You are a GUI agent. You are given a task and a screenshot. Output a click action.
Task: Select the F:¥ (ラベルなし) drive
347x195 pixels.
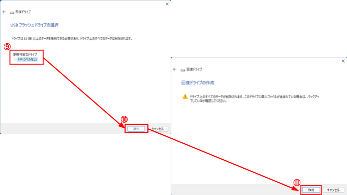tap(27, 59)
